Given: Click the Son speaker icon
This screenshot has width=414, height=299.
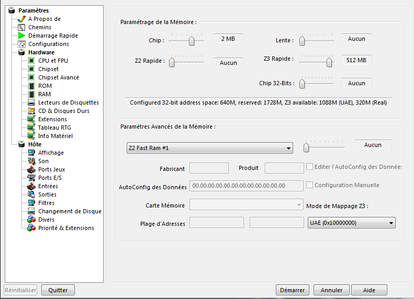Looking at the screenshot, I should [x=31, y=161].
